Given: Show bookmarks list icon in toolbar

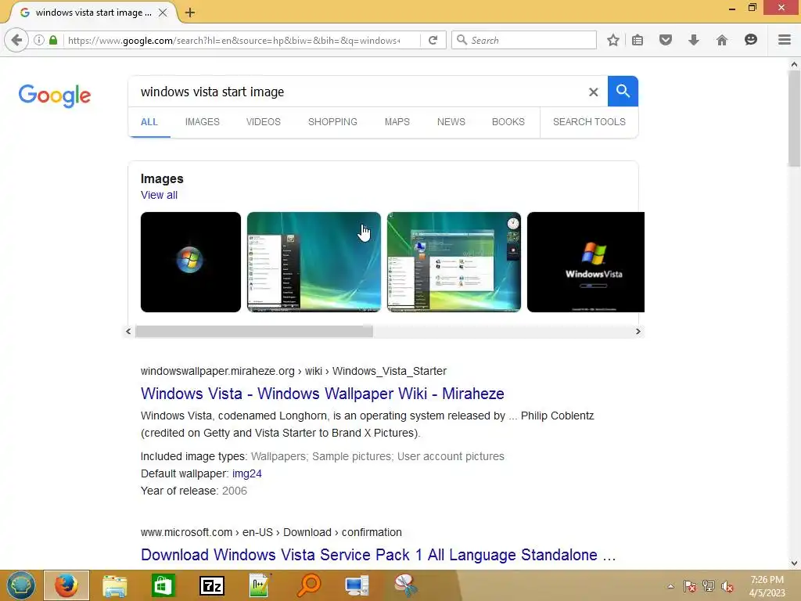Looking at the screenshot, I should click(637, 40).
